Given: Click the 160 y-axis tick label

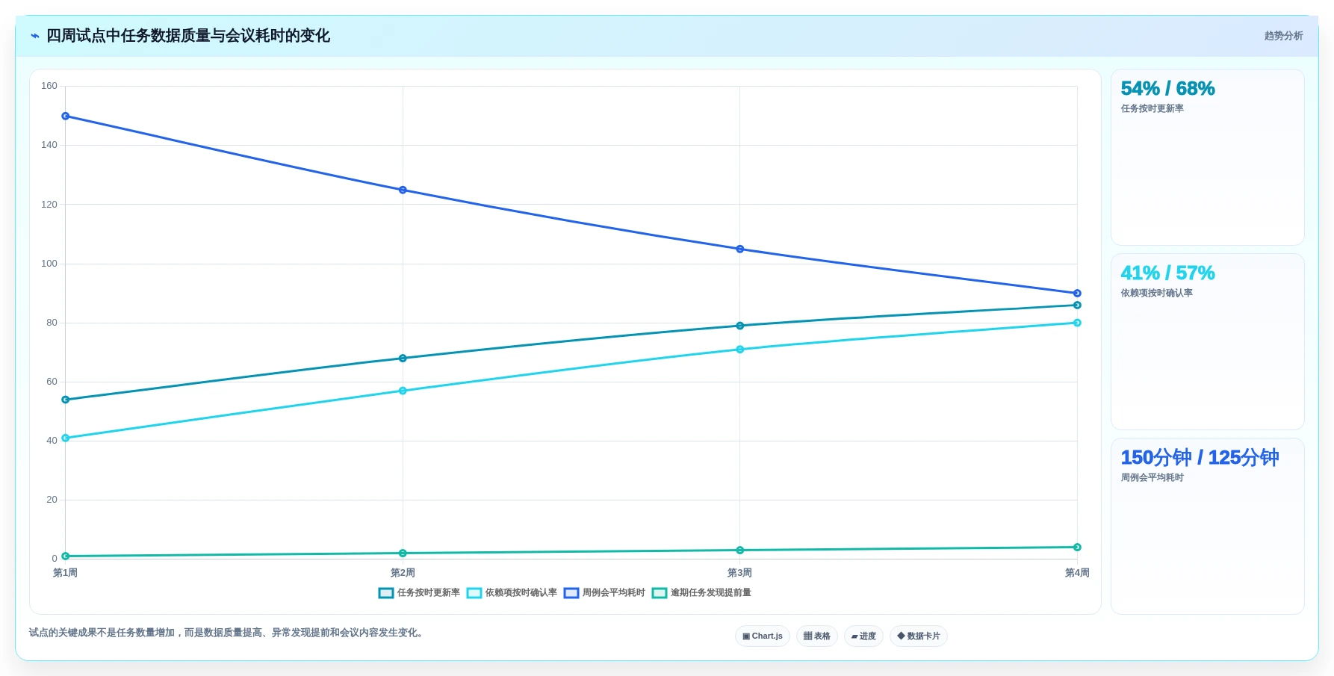Looking at the screenshot, I should point(49,87).
